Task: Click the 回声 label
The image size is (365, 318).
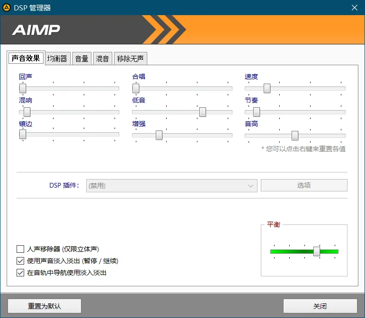Action: click(x=26, y=77)
